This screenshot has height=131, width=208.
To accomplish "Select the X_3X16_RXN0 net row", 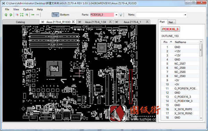I will (x=180, y=113).
